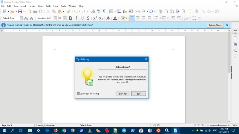This screenshot has width=239, height=134.
Task: Click the VLC icon in taskbar
Action: [90, 130]
